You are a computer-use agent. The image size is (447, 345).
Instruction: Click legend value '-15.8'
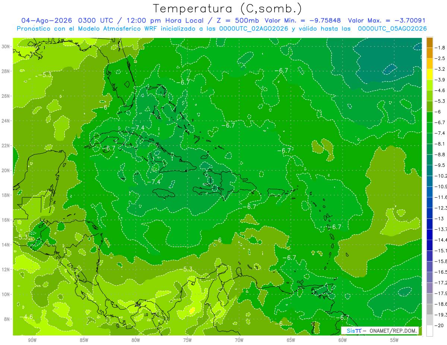pos(441,261)
